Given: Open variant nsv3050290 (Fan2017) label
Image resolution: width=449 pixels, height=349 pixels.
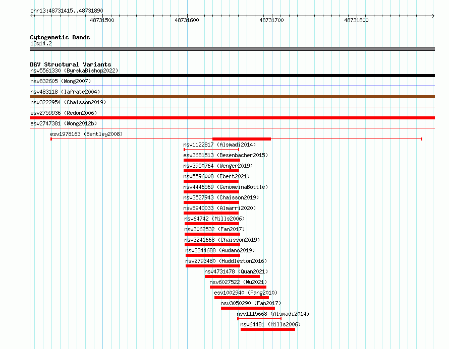Looking at the screenshot, I should pyautogui.click(x=251, y=303).
